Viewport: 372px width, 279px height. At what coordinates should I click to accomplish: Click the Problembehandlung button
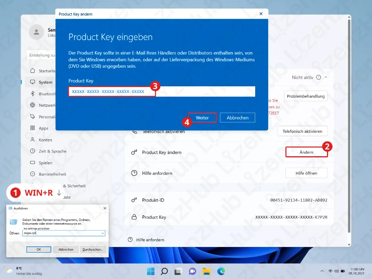click(306, 96)
